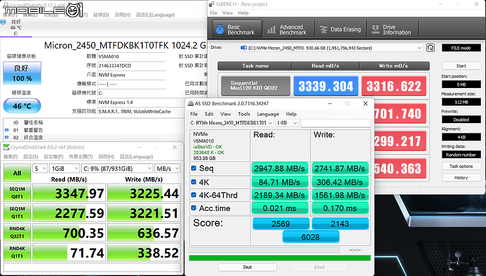Click the blue status dot for ID 01
The width and height of the screenshot is (486, 276).
click(x=6, y=131)
